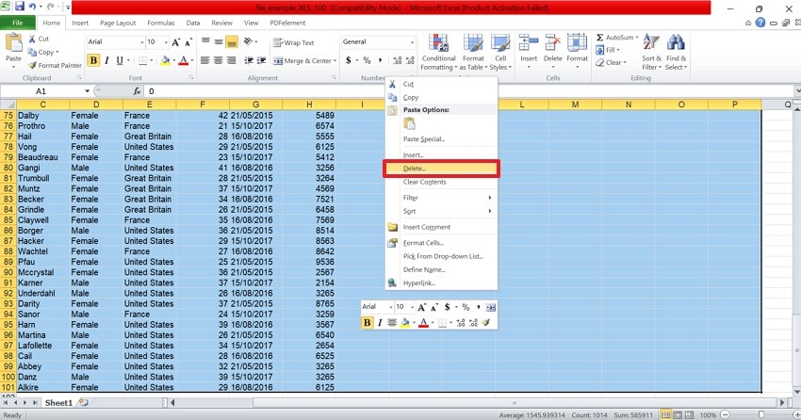Choose Clear Contents in context menu

(441, 182)
